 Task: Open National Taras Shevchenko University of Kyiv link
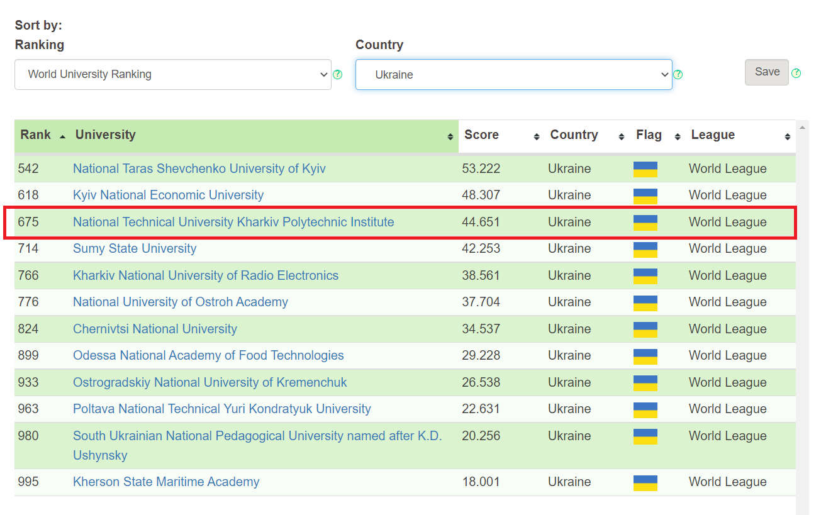click(x=199, y=169)
